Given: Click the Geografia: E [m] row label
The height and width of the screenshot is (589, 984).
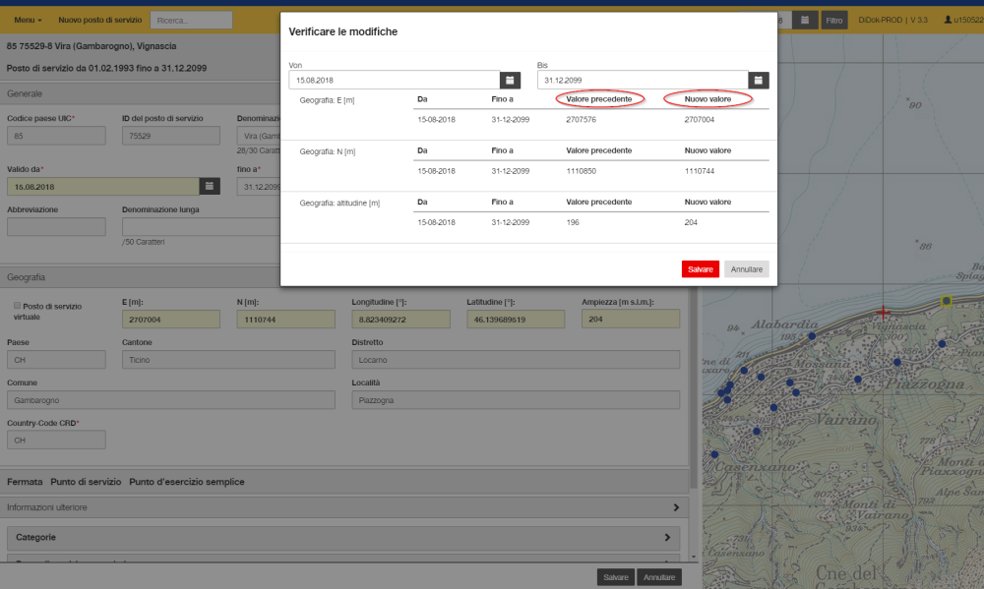Looking at the screenshot, I should point(327,100).
